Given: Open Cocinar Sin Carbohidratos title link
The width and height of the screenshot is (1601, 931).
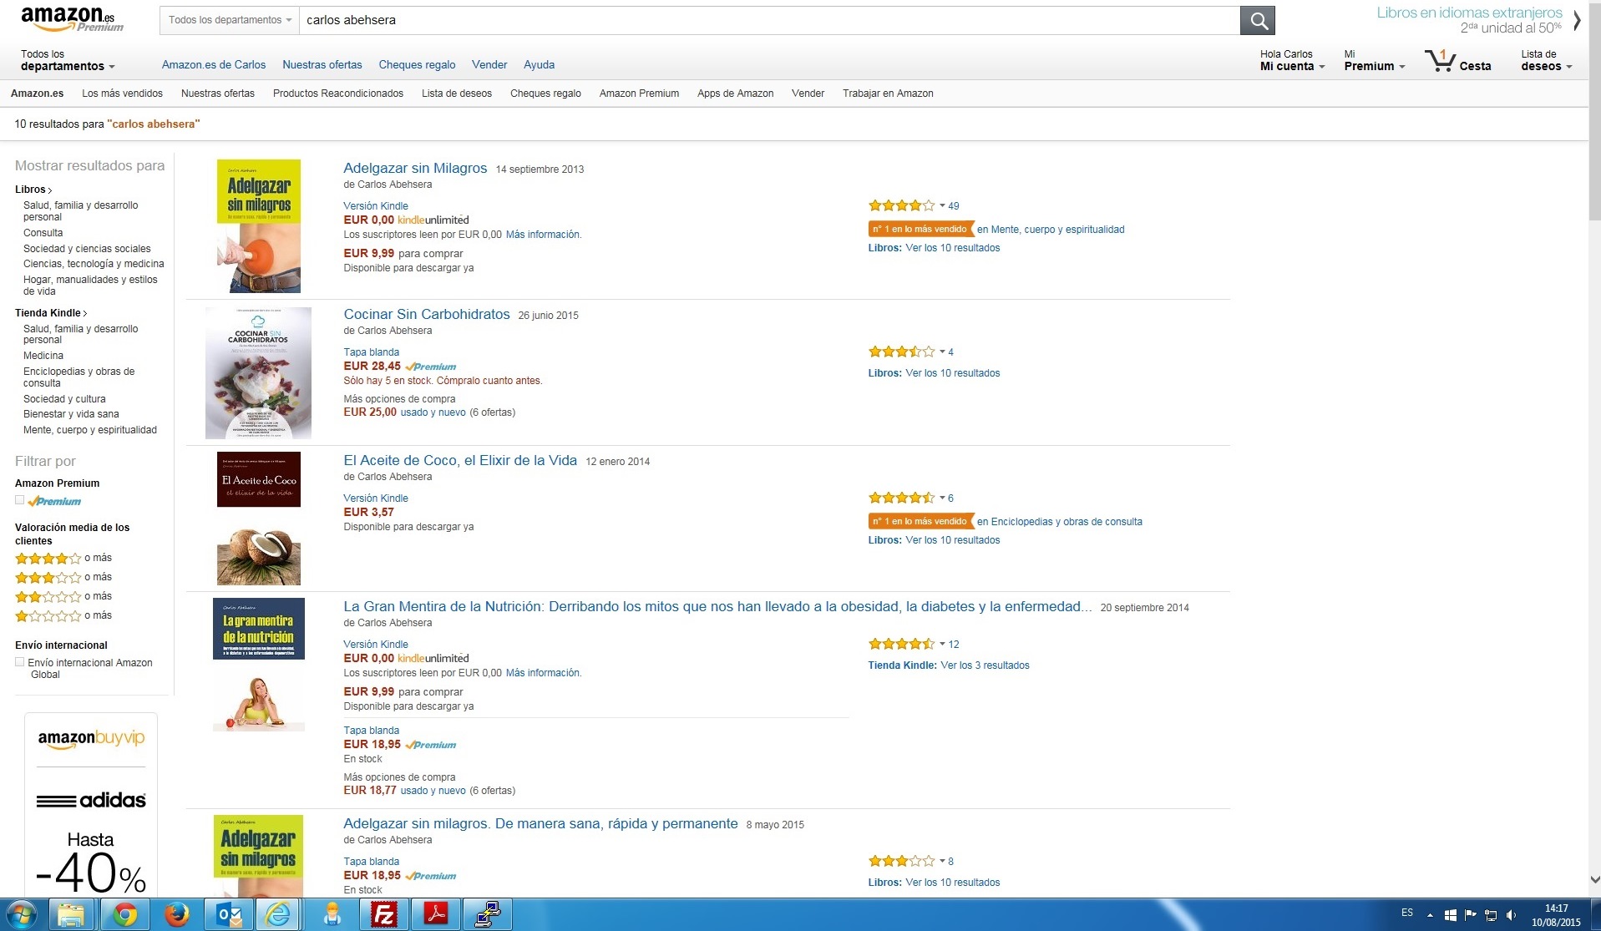Looking at the screenshot, I should (x=426, y=314).
